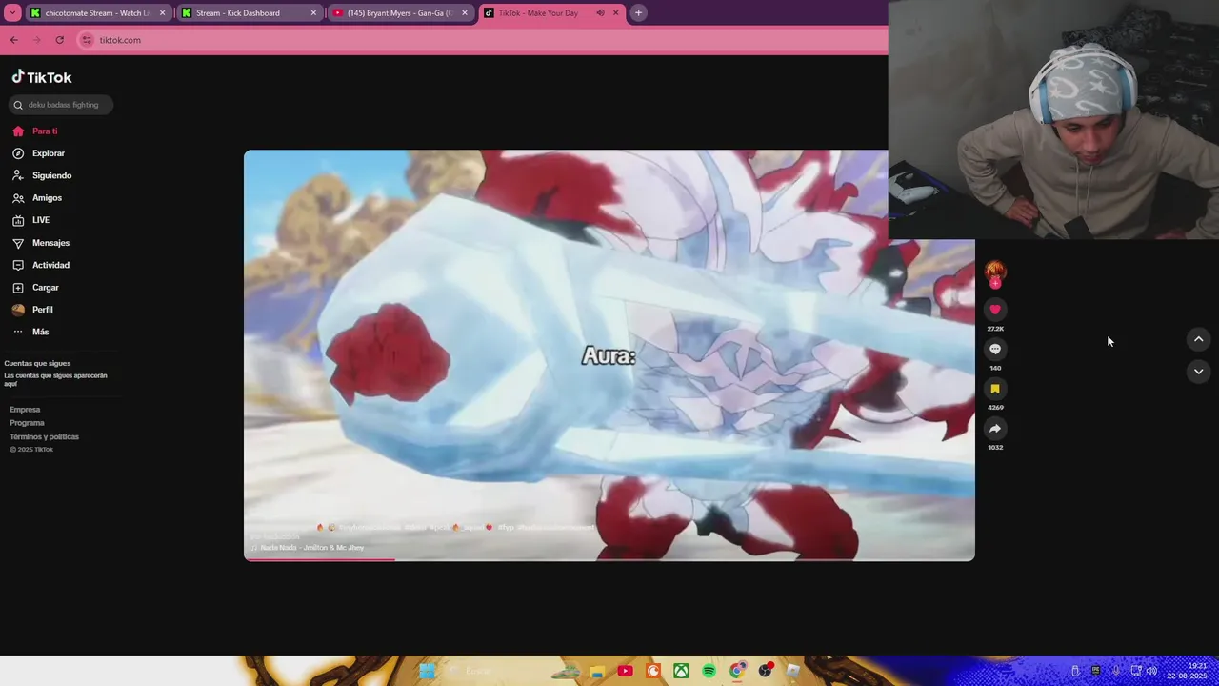Reload the page with the refresh icon

[59, 40]
